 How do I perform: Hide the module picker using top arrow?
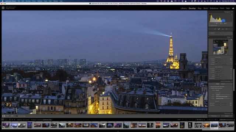[118, 6]
